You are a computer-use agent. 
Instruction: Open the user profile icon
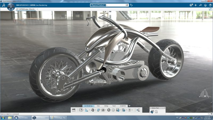tap(191, 5)
